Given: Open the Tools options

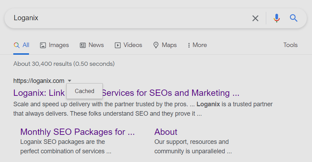Looking at the screenshot, I should [290, 45].
